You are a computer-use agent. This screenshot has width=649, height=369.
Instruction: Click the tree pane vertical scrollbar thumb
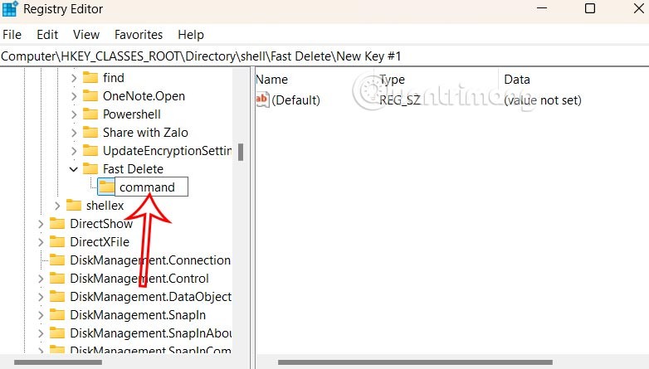coord(240,153)
